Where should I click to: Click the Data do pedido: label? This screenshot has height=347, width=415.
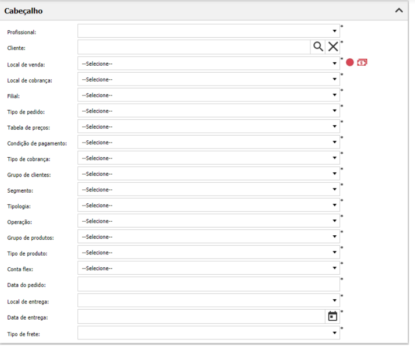coord(27,285)
